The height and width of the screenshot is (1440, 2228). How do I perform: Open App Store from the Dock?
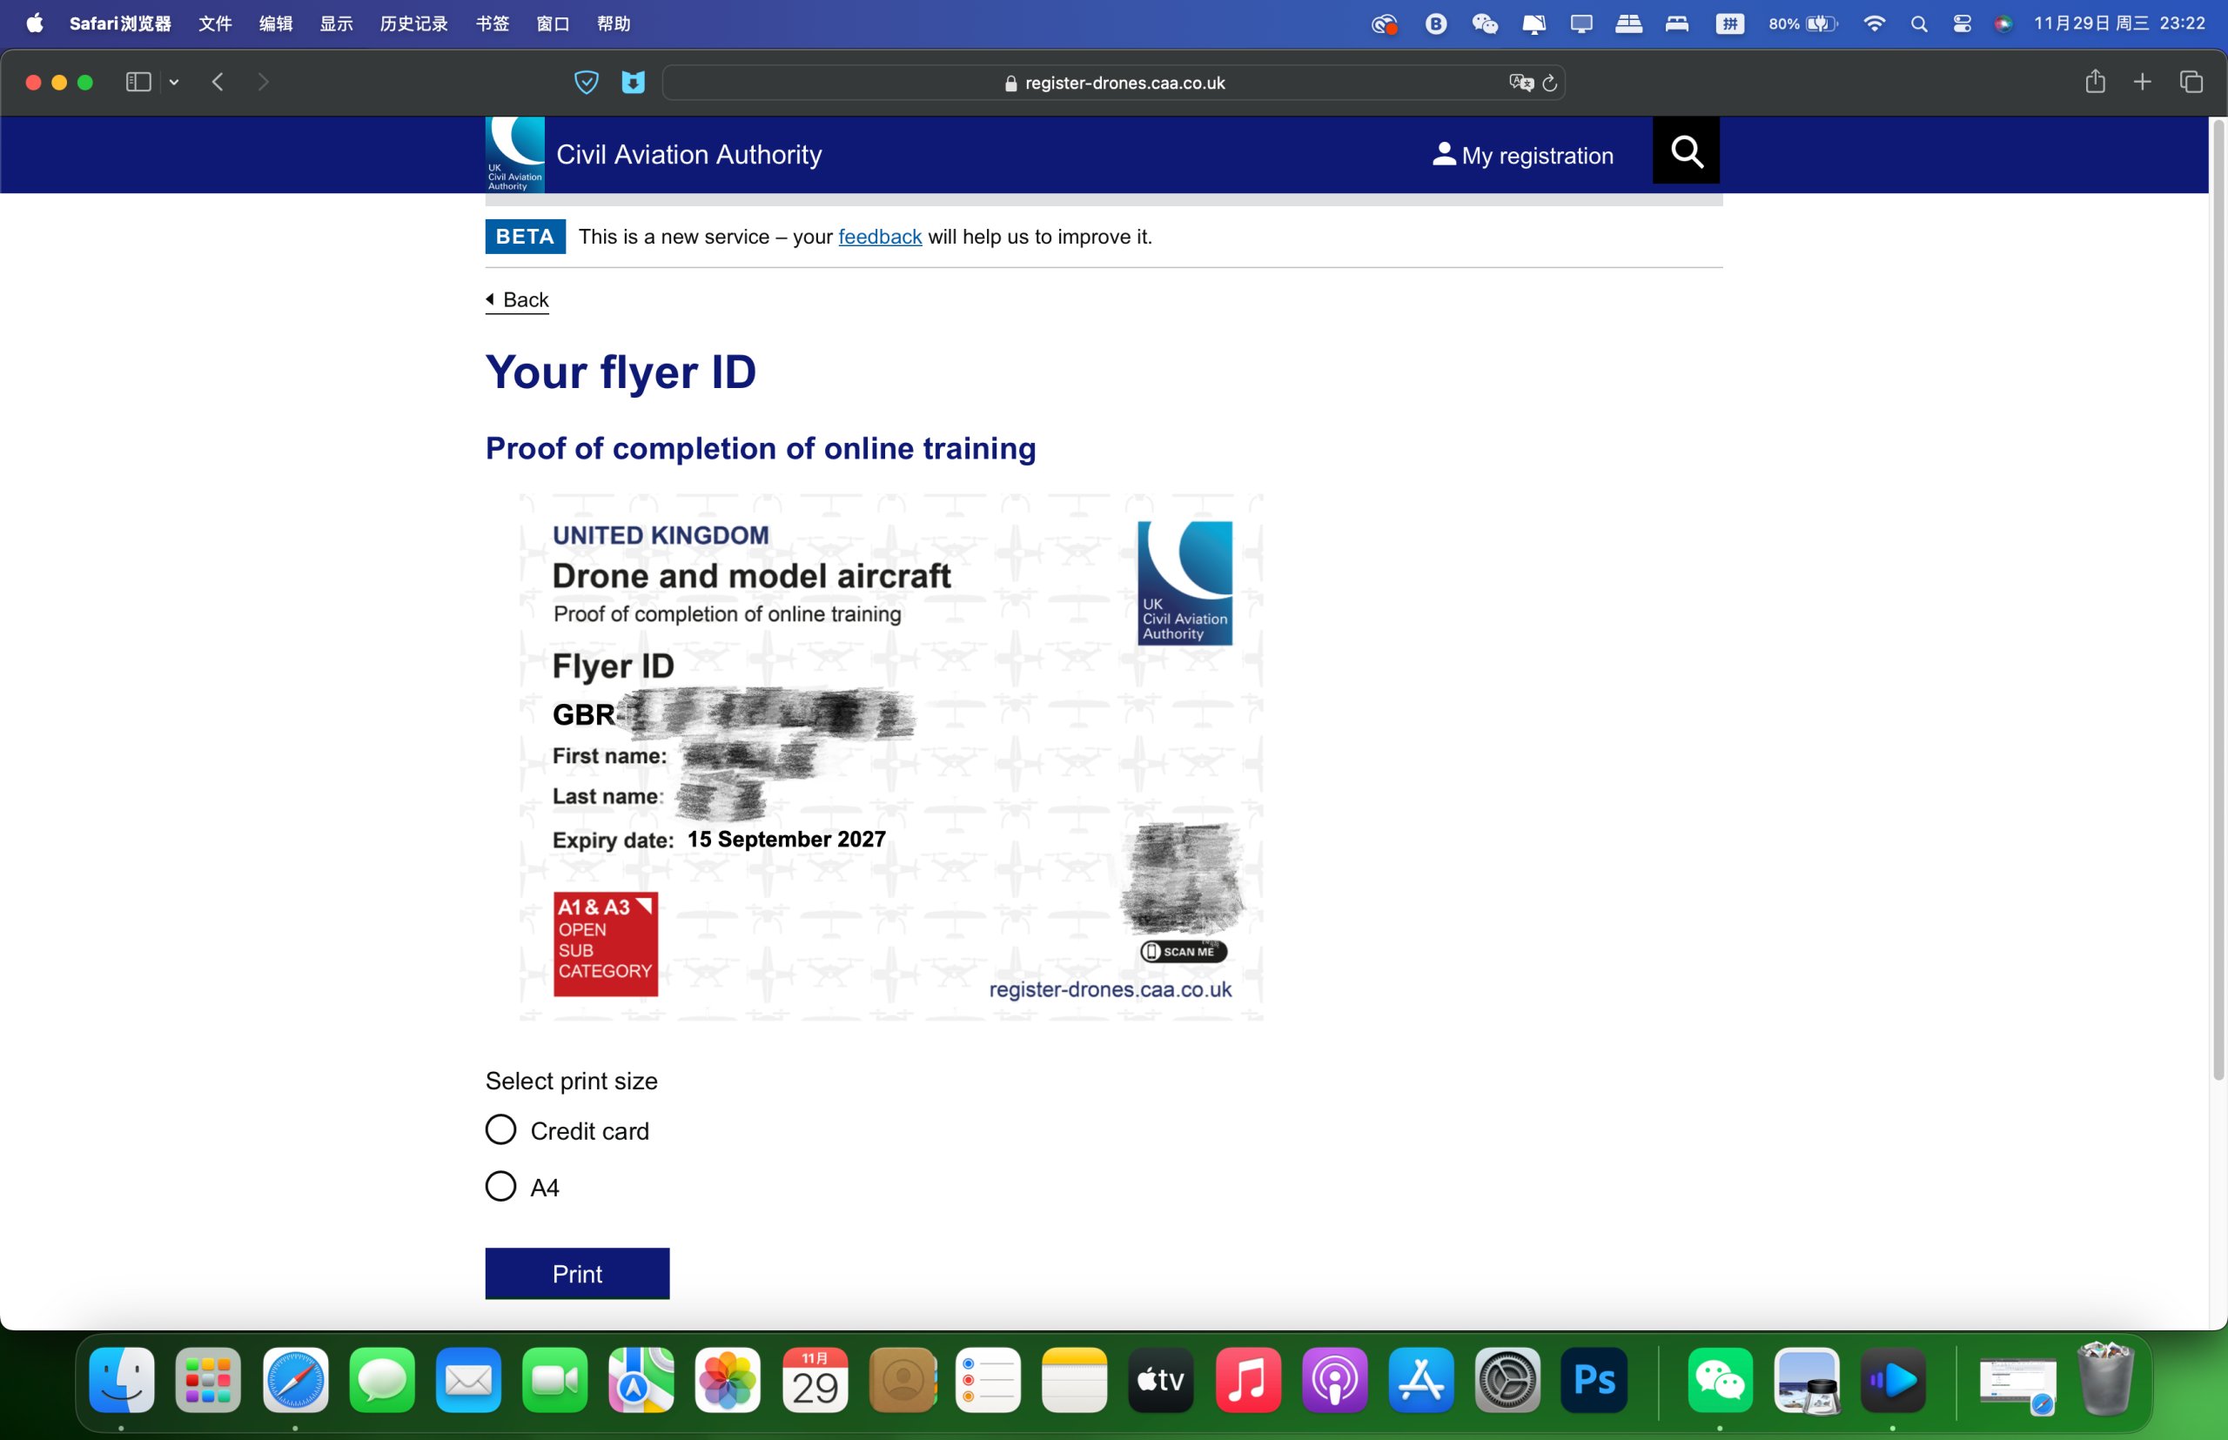coord(1421,1379)
